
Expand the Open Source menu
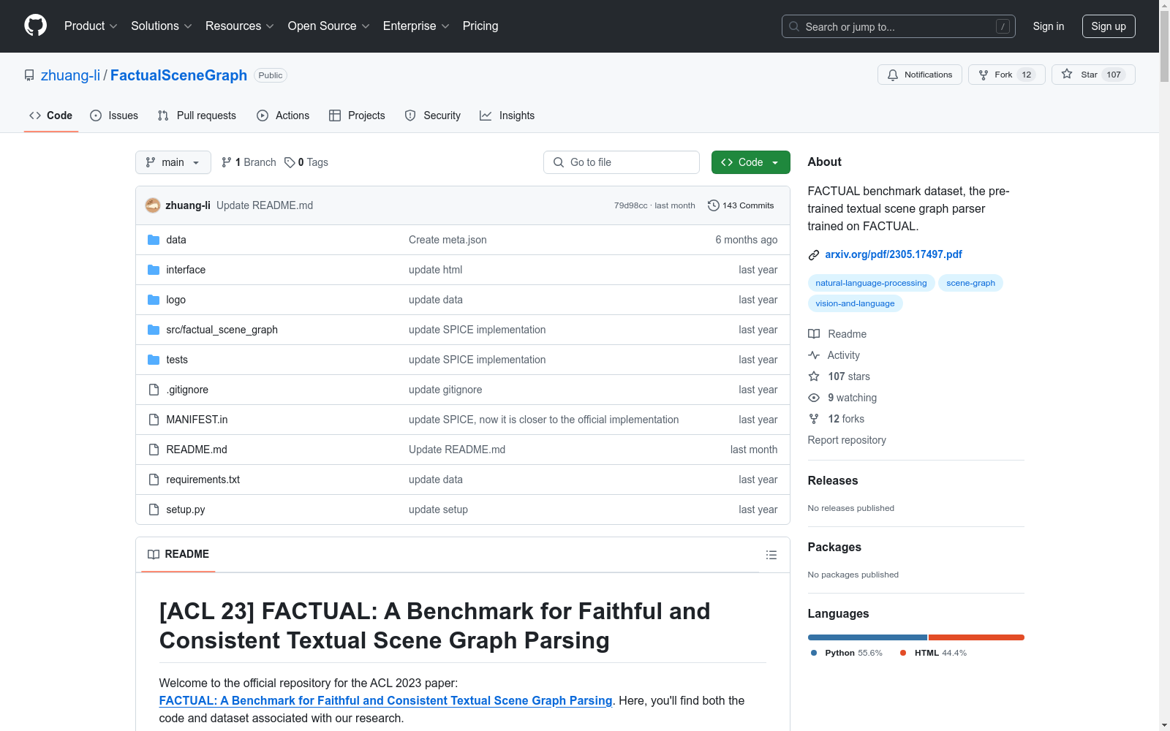(329, 26)
